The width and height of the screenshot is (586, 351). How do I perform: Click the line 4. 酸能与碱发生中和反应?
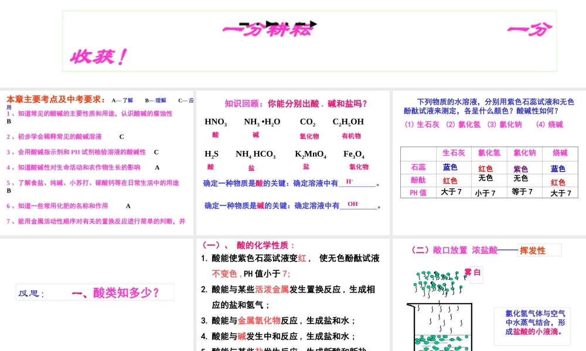click(x=278, y=336)
